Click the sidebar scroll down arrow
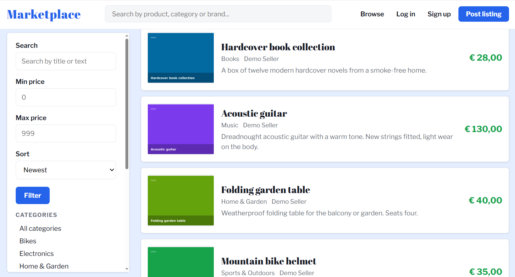The image size is (515, 277). click(127, 269)
